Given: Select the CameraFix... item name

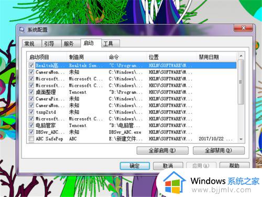Looking at the screenshot, I should (50, 99).
